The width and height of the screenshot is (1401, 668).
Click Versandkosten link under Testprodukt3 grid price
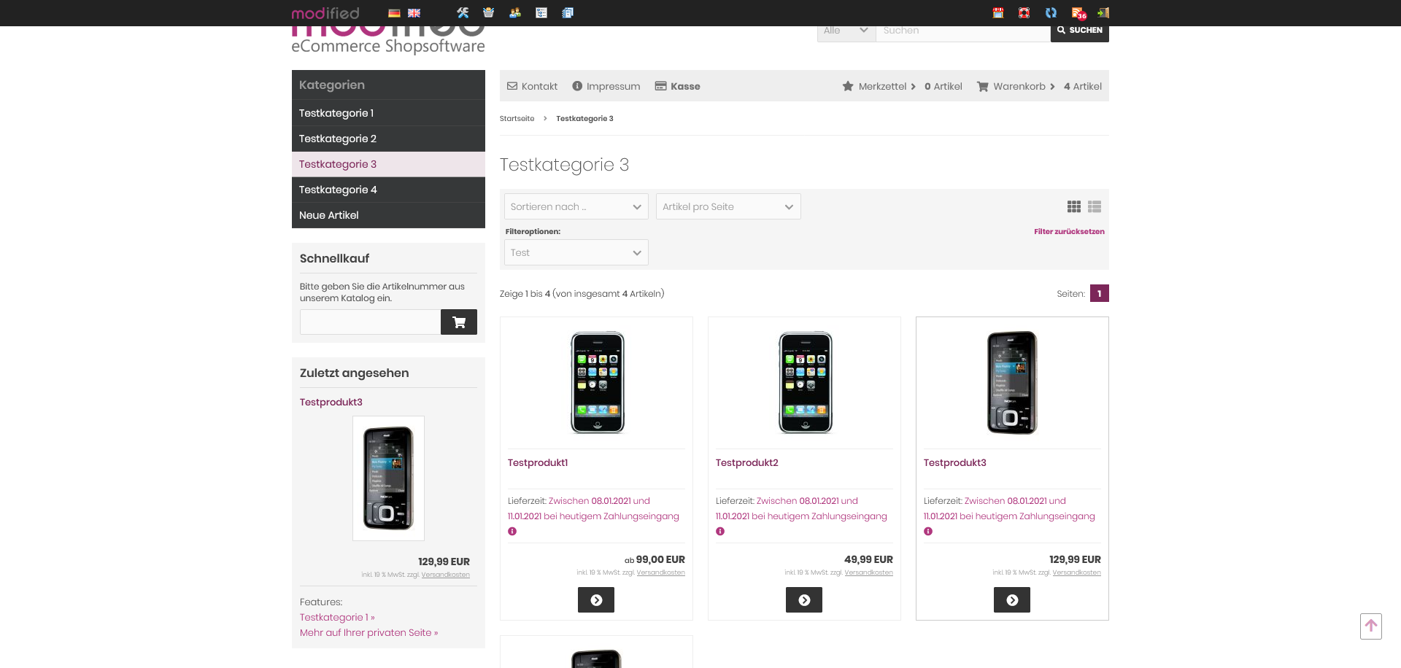[1076, 573]
